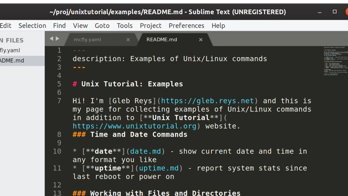Click the window title bar path text
348x196 pixels.
coord(168,12)
